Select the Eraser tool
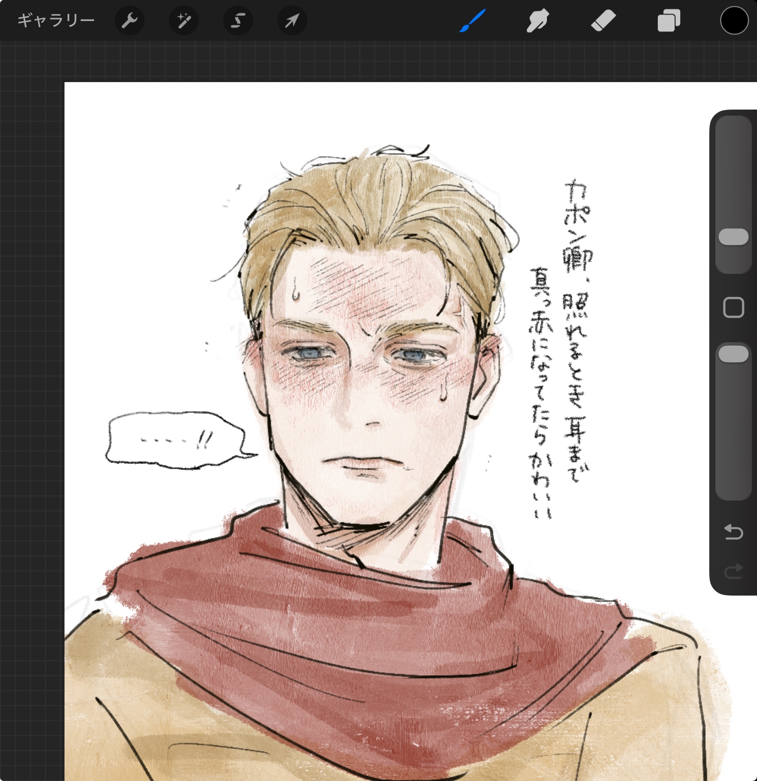Screen dimensions: 757x781 603,21
